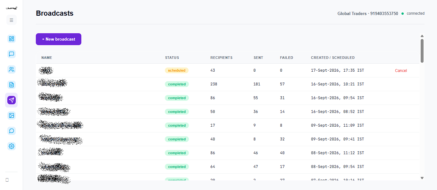Open the image media icon in sidebar
The height and width of the screenshot is (190, 437).
click(12, 115)
